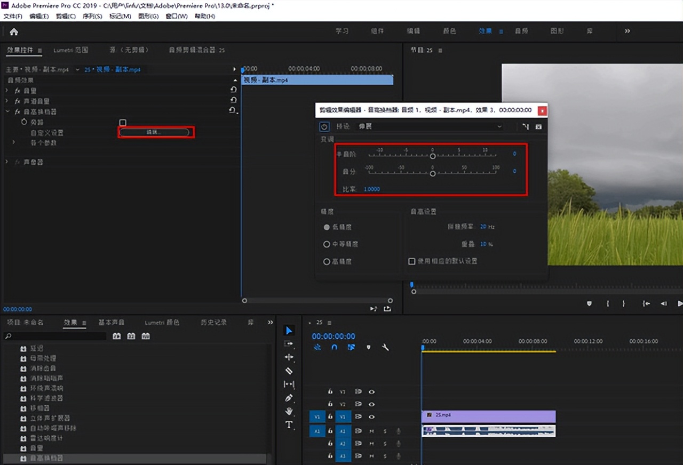Select the Hand tool in the toolbar
This screenshot has width=683, height=465.
pyautogui.click(x=289, y=411)
